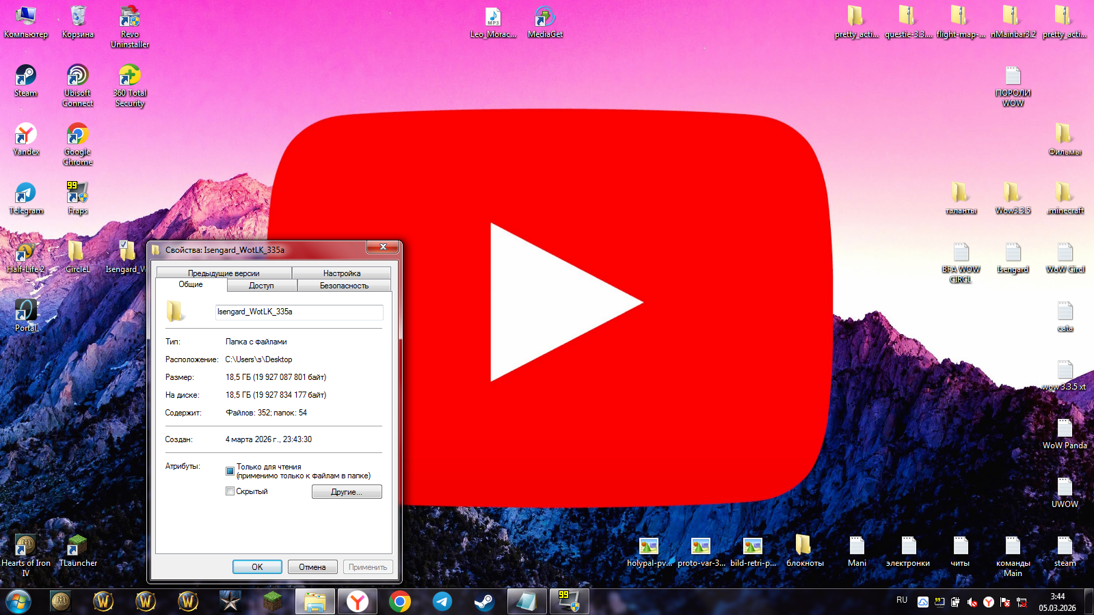Viewport: 1094px width, 615px height.
Task: Open the 'Предыдущие версии' tab
Action: point(224,273)
